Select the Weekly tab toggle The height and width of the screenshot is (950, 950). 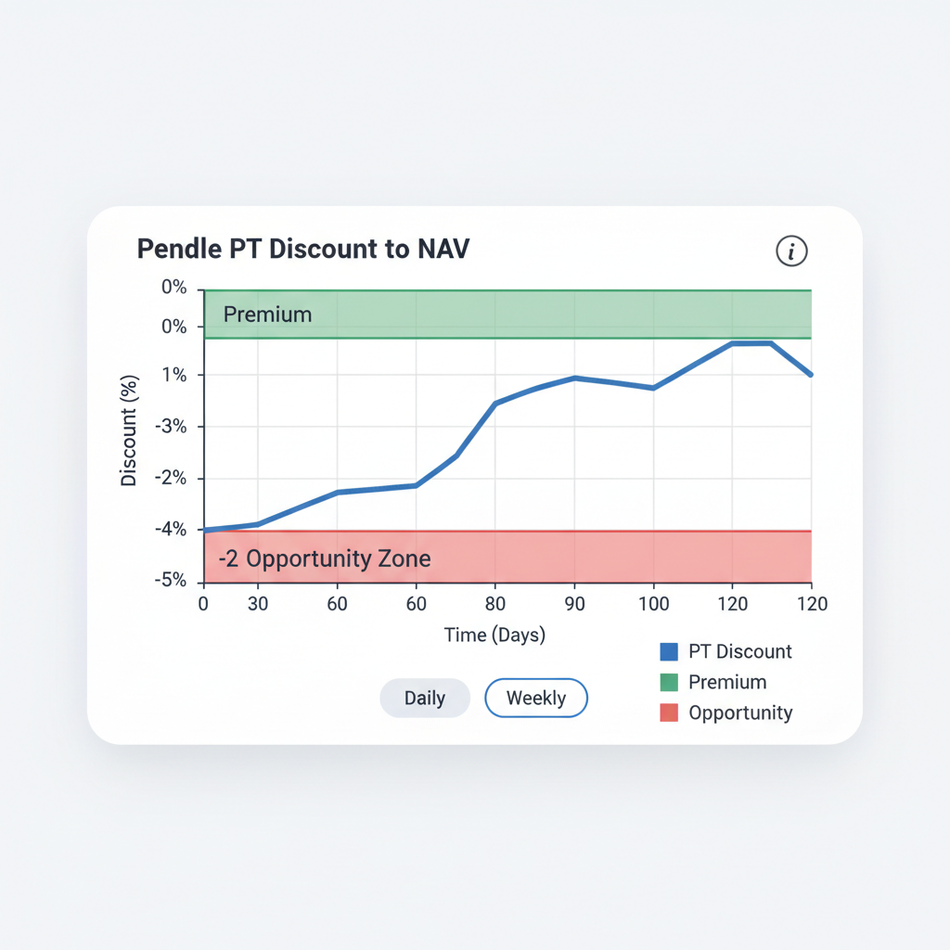pos(536,698)
